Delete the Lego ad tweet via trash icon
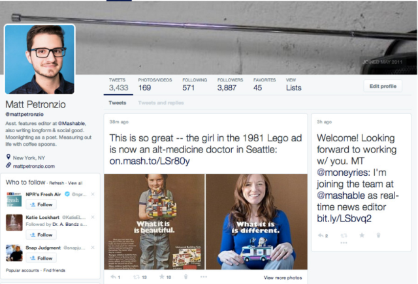418x284 pixels. click(187, 277)
